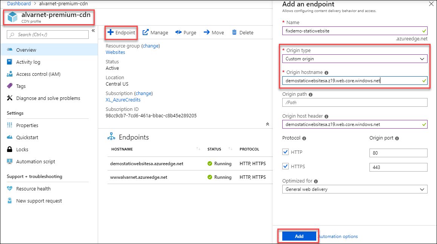Image resolution: width=437 pixels, height=244 pixels.
Task: Sort endpoints by the STATUS column arrows
Action: (230, 149)
